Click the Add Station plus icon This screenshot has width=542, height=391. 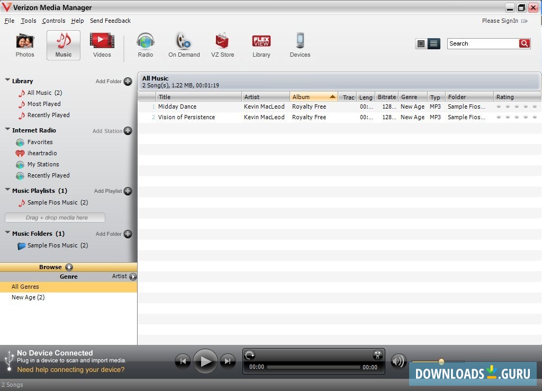(128, 131)
